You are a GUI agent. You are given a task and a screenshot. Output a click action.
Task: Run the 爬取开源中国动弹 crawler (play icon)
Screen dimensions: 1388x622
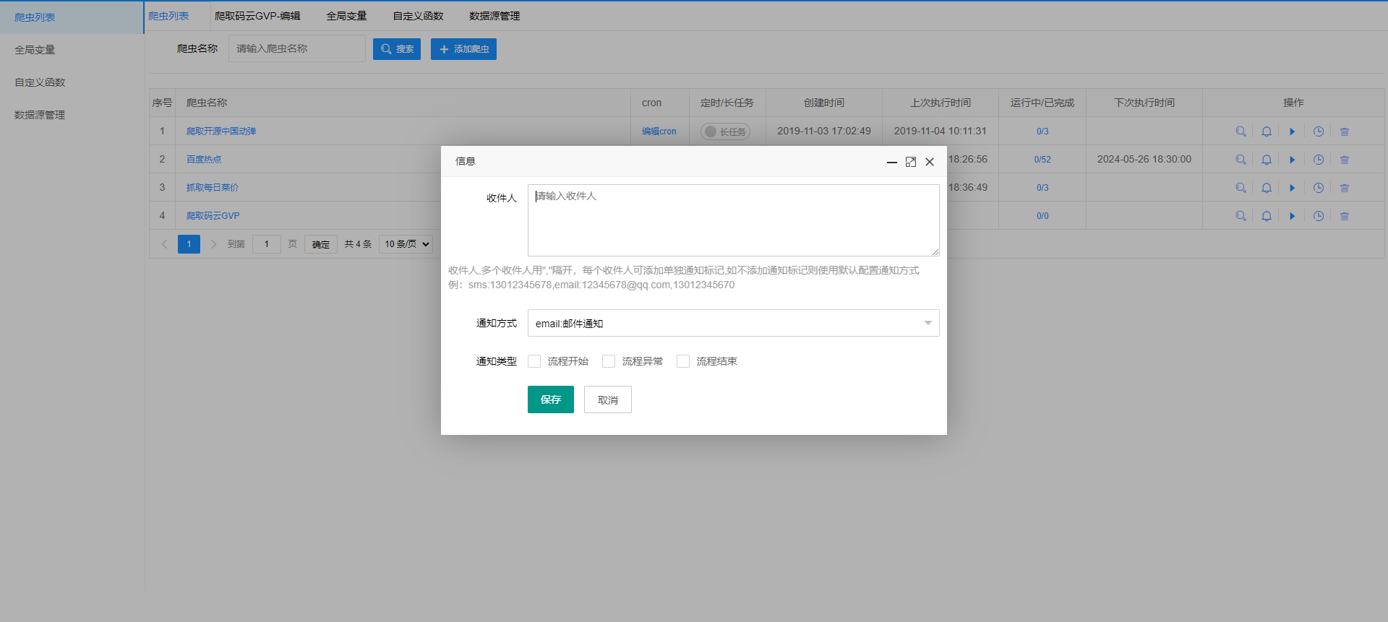1292,131
